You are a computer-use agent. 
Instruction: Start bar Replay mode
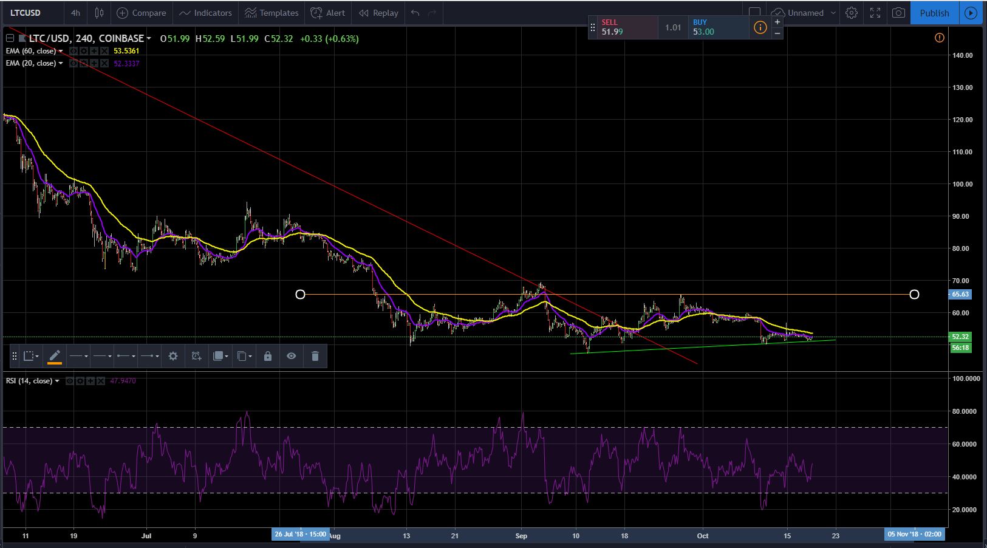click(x=378, y=13)
